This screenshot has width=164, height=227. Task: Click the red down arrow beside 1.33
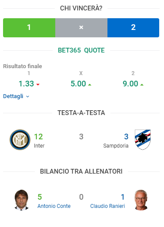coord(38,85)
